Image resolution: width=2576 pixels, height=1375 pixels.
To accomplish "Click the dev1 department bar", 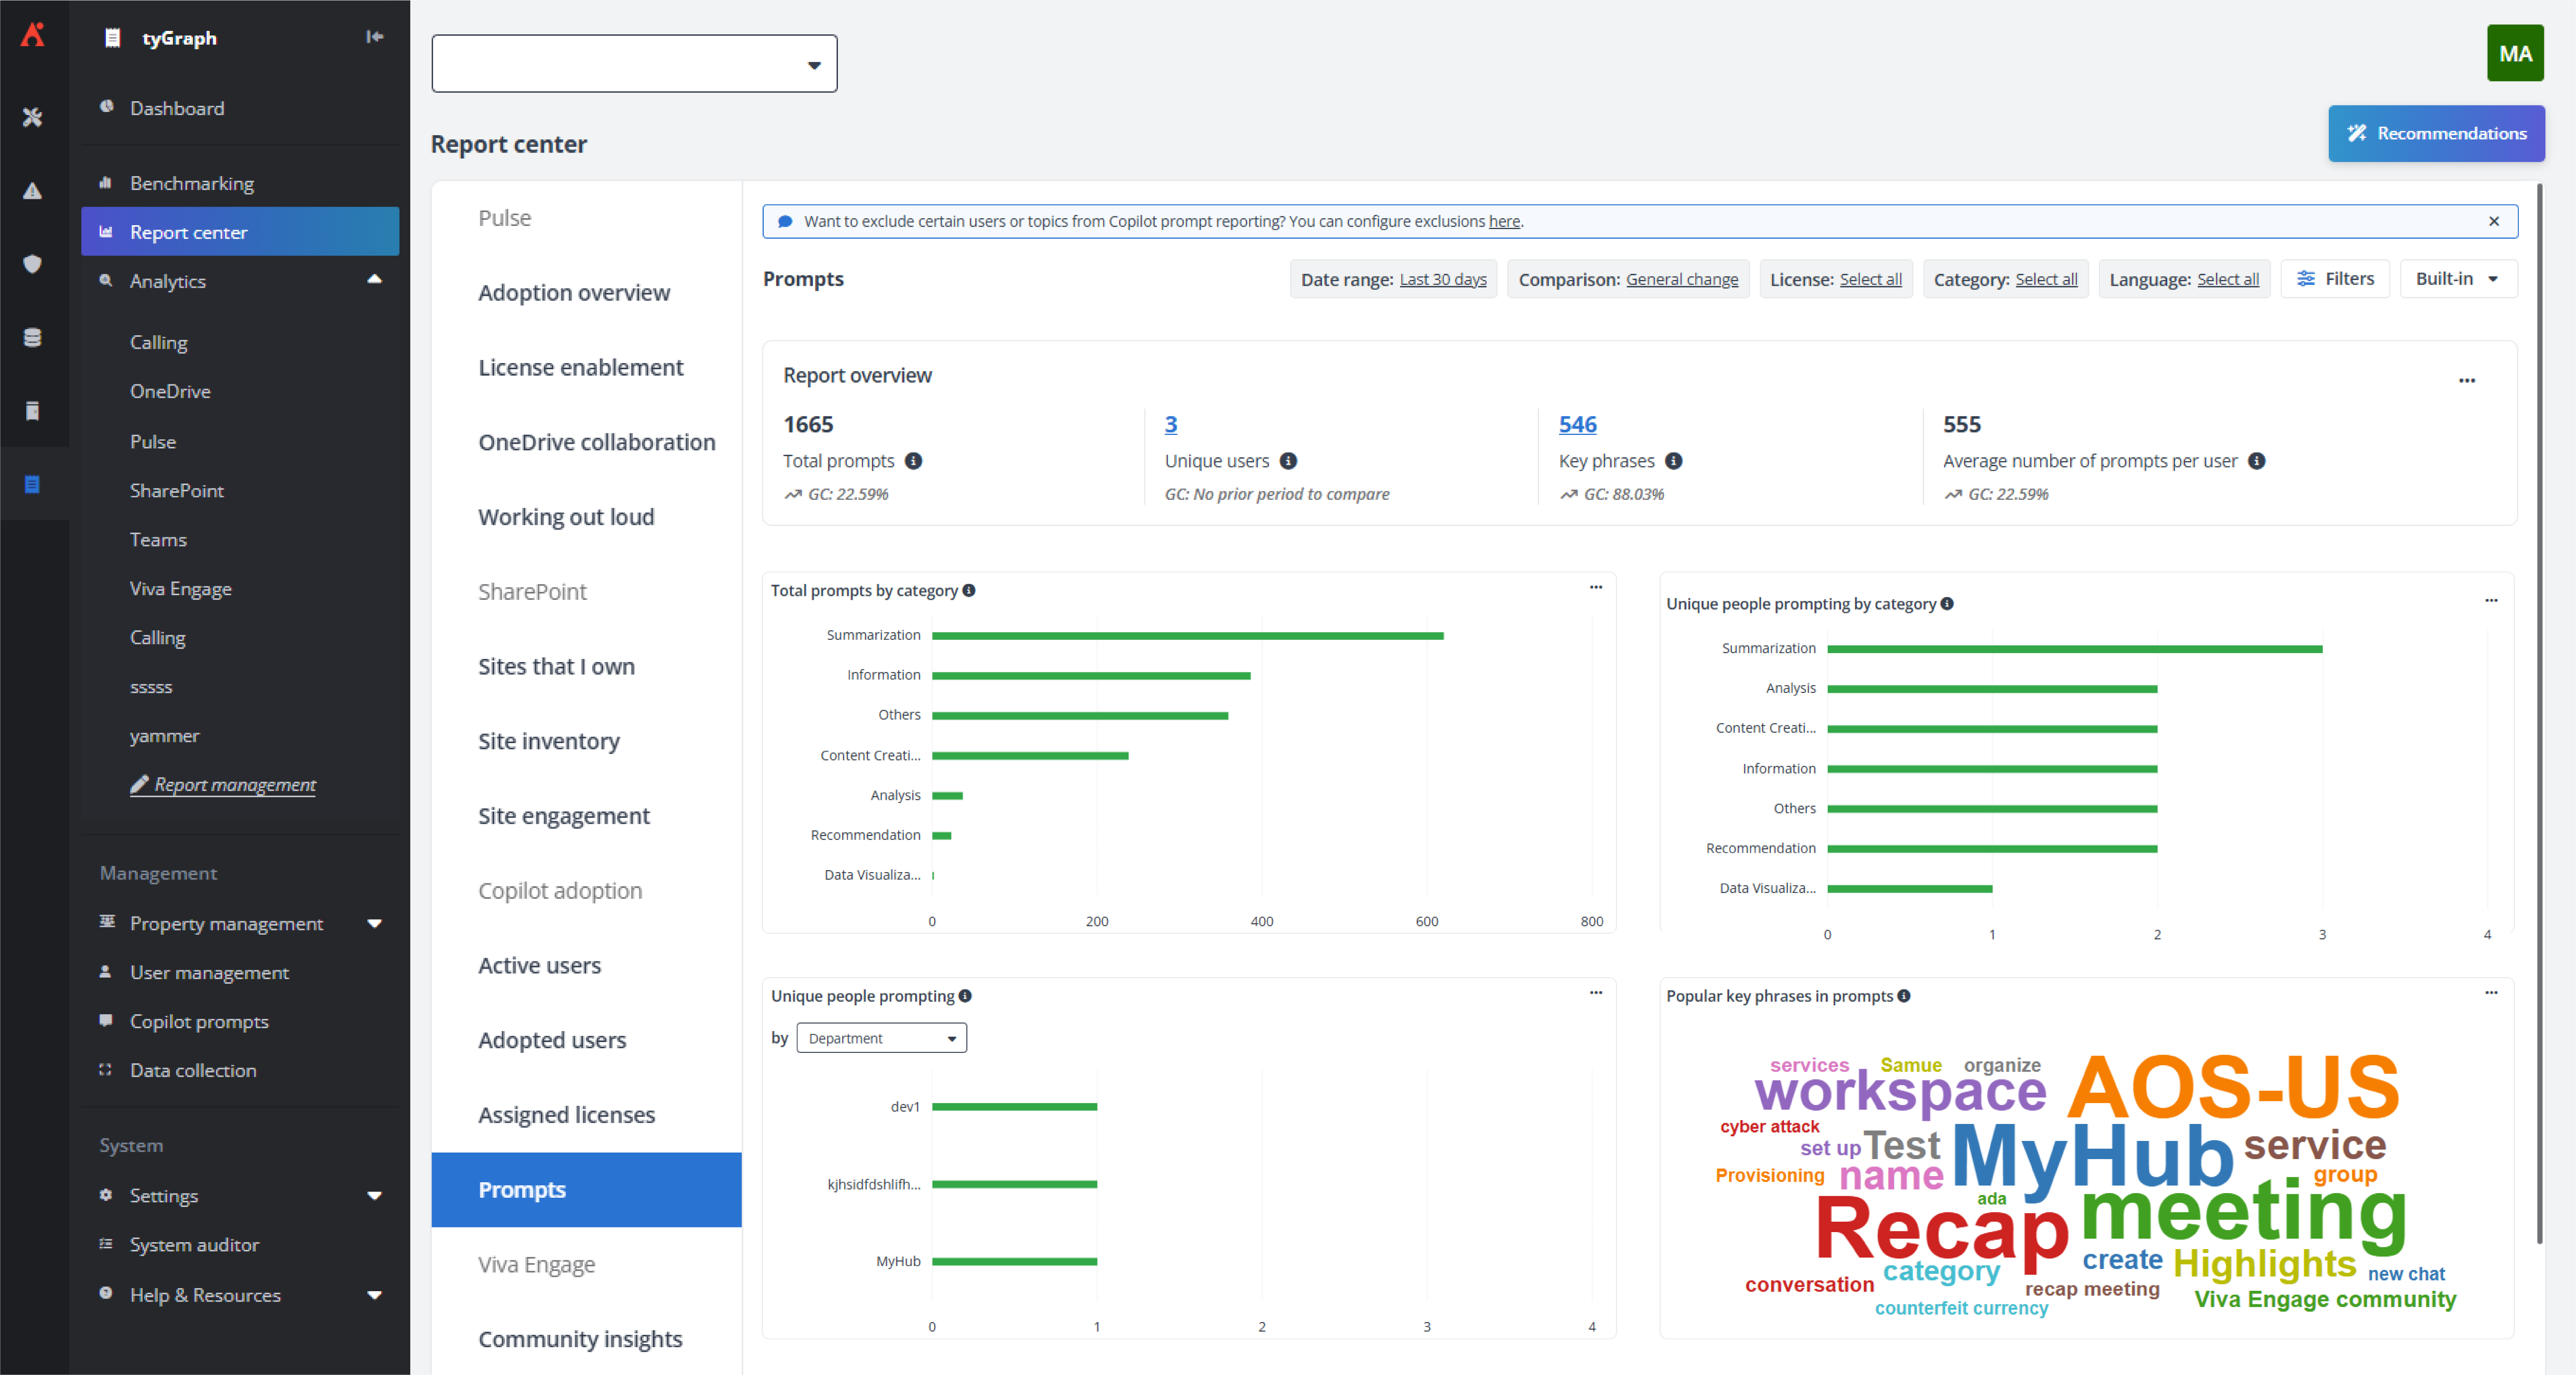I will pyautogui.click(x=1014, y=1107).
